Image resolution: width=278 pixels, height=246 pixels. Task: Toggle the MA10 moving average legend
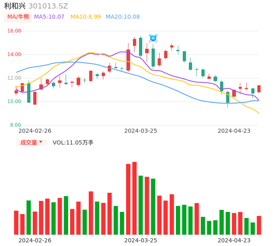point(86,17)
